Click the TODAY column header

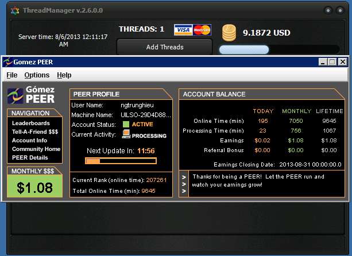tap(263, 111)
